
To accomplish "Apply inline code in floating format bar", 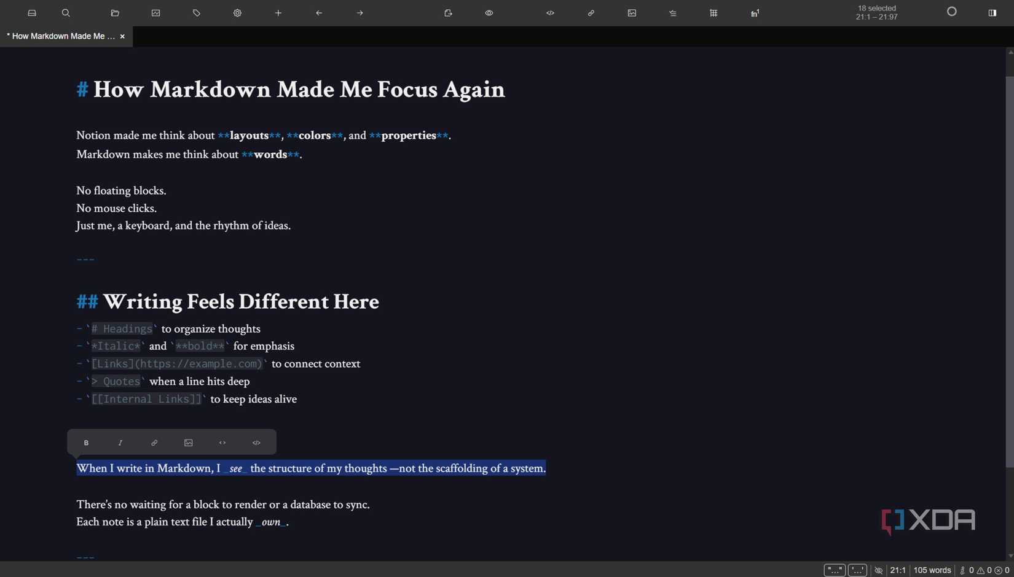I will pos(222,443).
